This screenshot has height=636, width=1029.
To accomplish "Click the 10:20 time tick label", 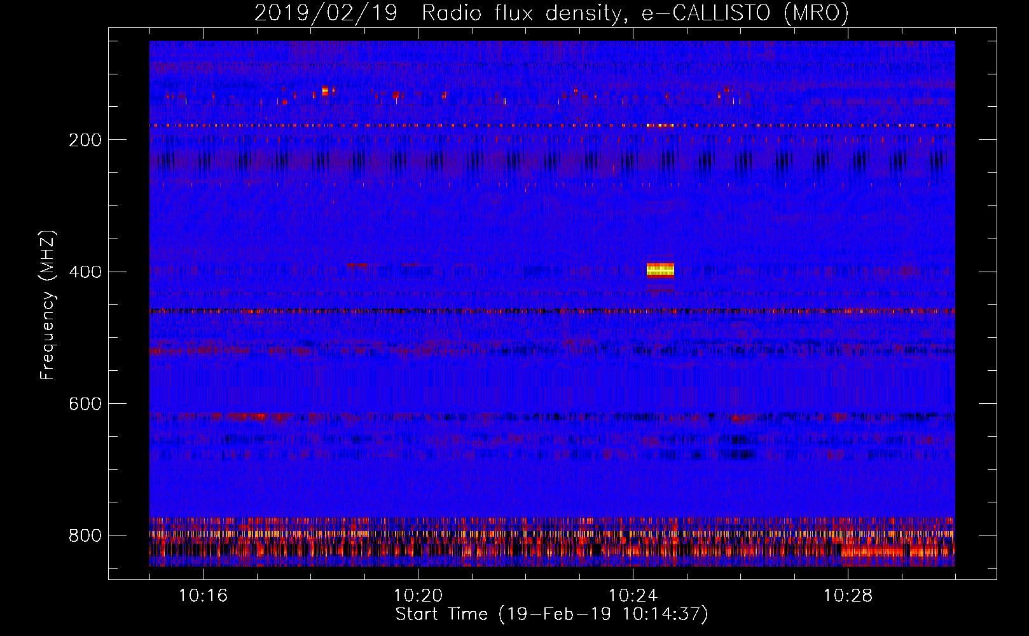I will 418,596.
